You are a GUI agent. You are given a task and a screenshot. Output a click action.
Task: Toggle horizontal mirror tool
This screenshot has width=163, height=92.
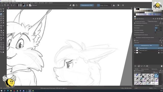(114, 5)
